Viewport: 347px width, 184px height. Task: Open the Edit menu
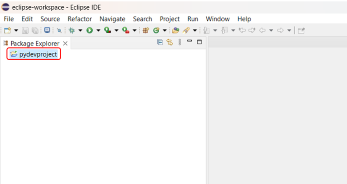click(27, 19)
